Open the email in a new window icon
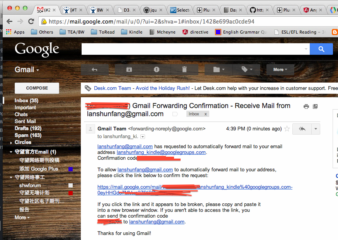338x240 pixels. coord(315,106)
